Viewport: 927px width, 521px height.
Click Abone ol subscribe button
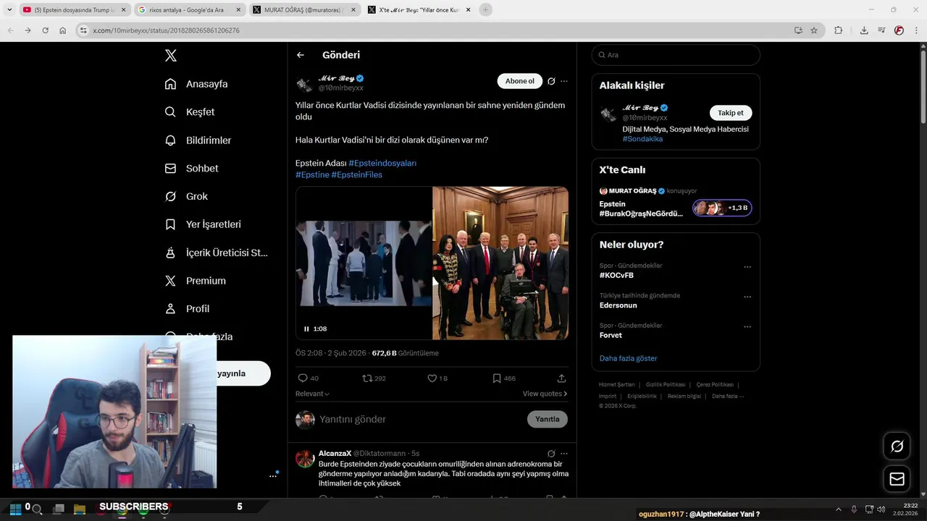519,81
